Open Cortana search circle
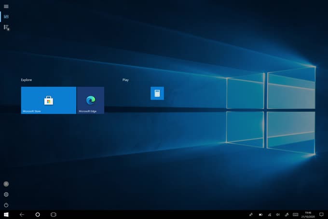 point(38,214)
